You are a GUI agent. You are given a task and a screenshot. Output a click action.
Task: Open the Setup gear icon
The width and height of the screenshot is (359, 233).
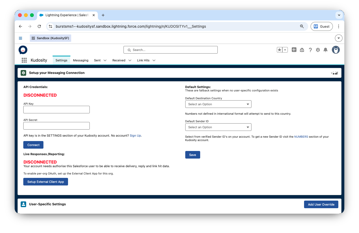click(x=318, y=50)
